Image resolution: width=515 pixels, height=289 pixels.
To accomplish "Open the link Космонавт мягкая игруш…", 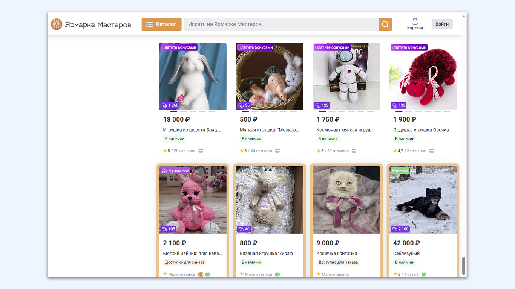I will click(346, 130).
